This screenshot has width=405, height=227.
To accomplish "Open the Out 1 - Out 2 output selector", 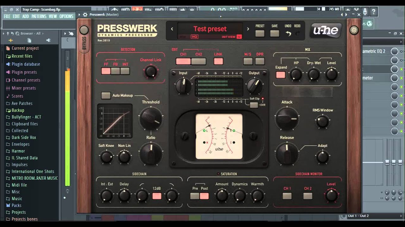I will 359,216.
